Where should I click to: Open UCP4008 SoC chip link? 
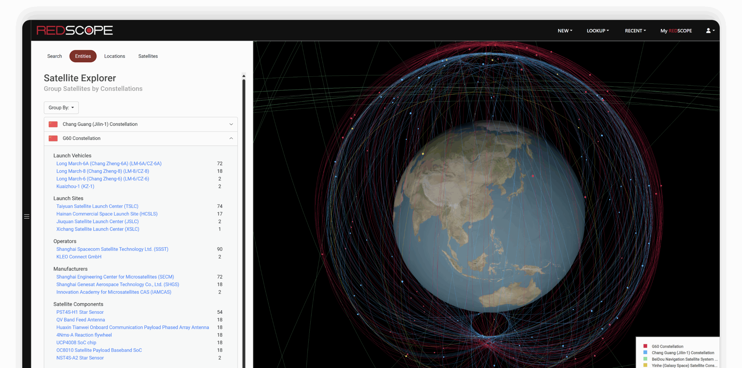76,343
